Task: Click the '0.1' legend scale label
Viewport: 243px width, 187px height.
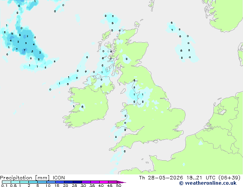Action: coord(4,185)
